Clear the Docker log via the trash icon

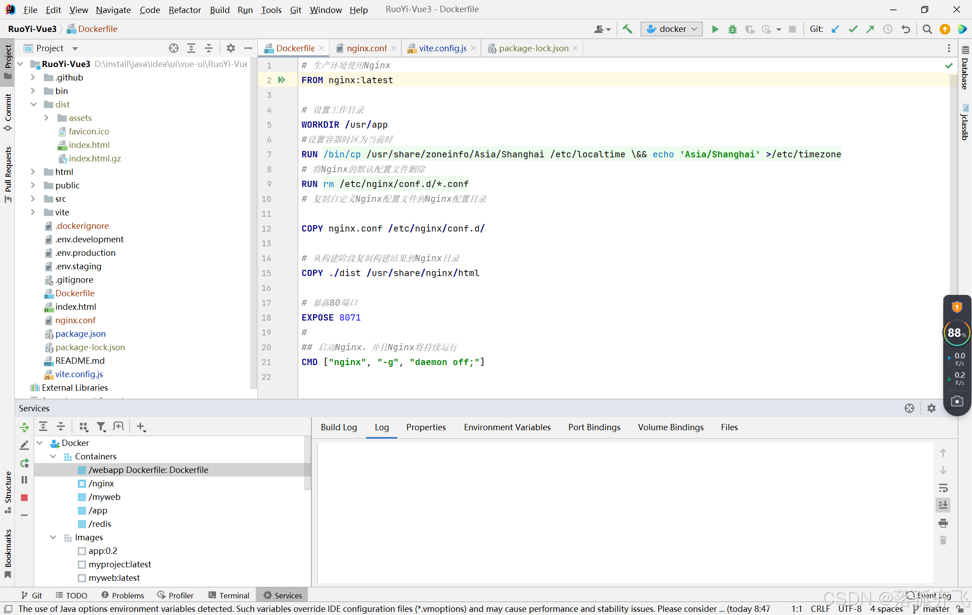pos(944,540)
